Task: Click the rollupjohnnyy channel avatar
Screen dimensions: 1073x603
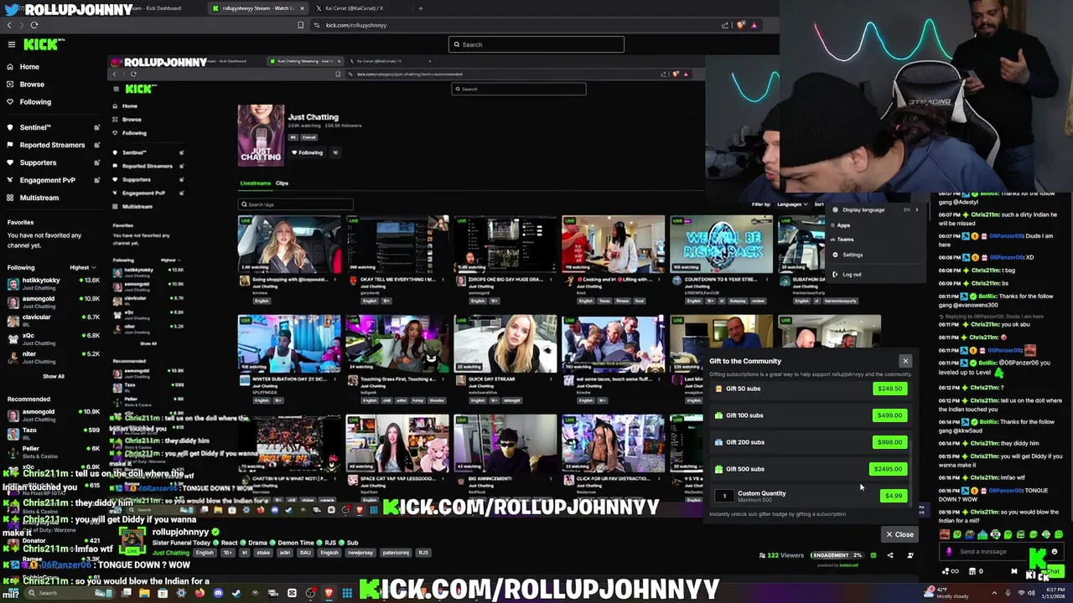Action: pyautogui.click(x=132, y=541)
